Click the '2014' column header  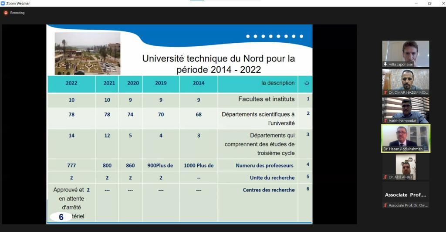(199, 83)
